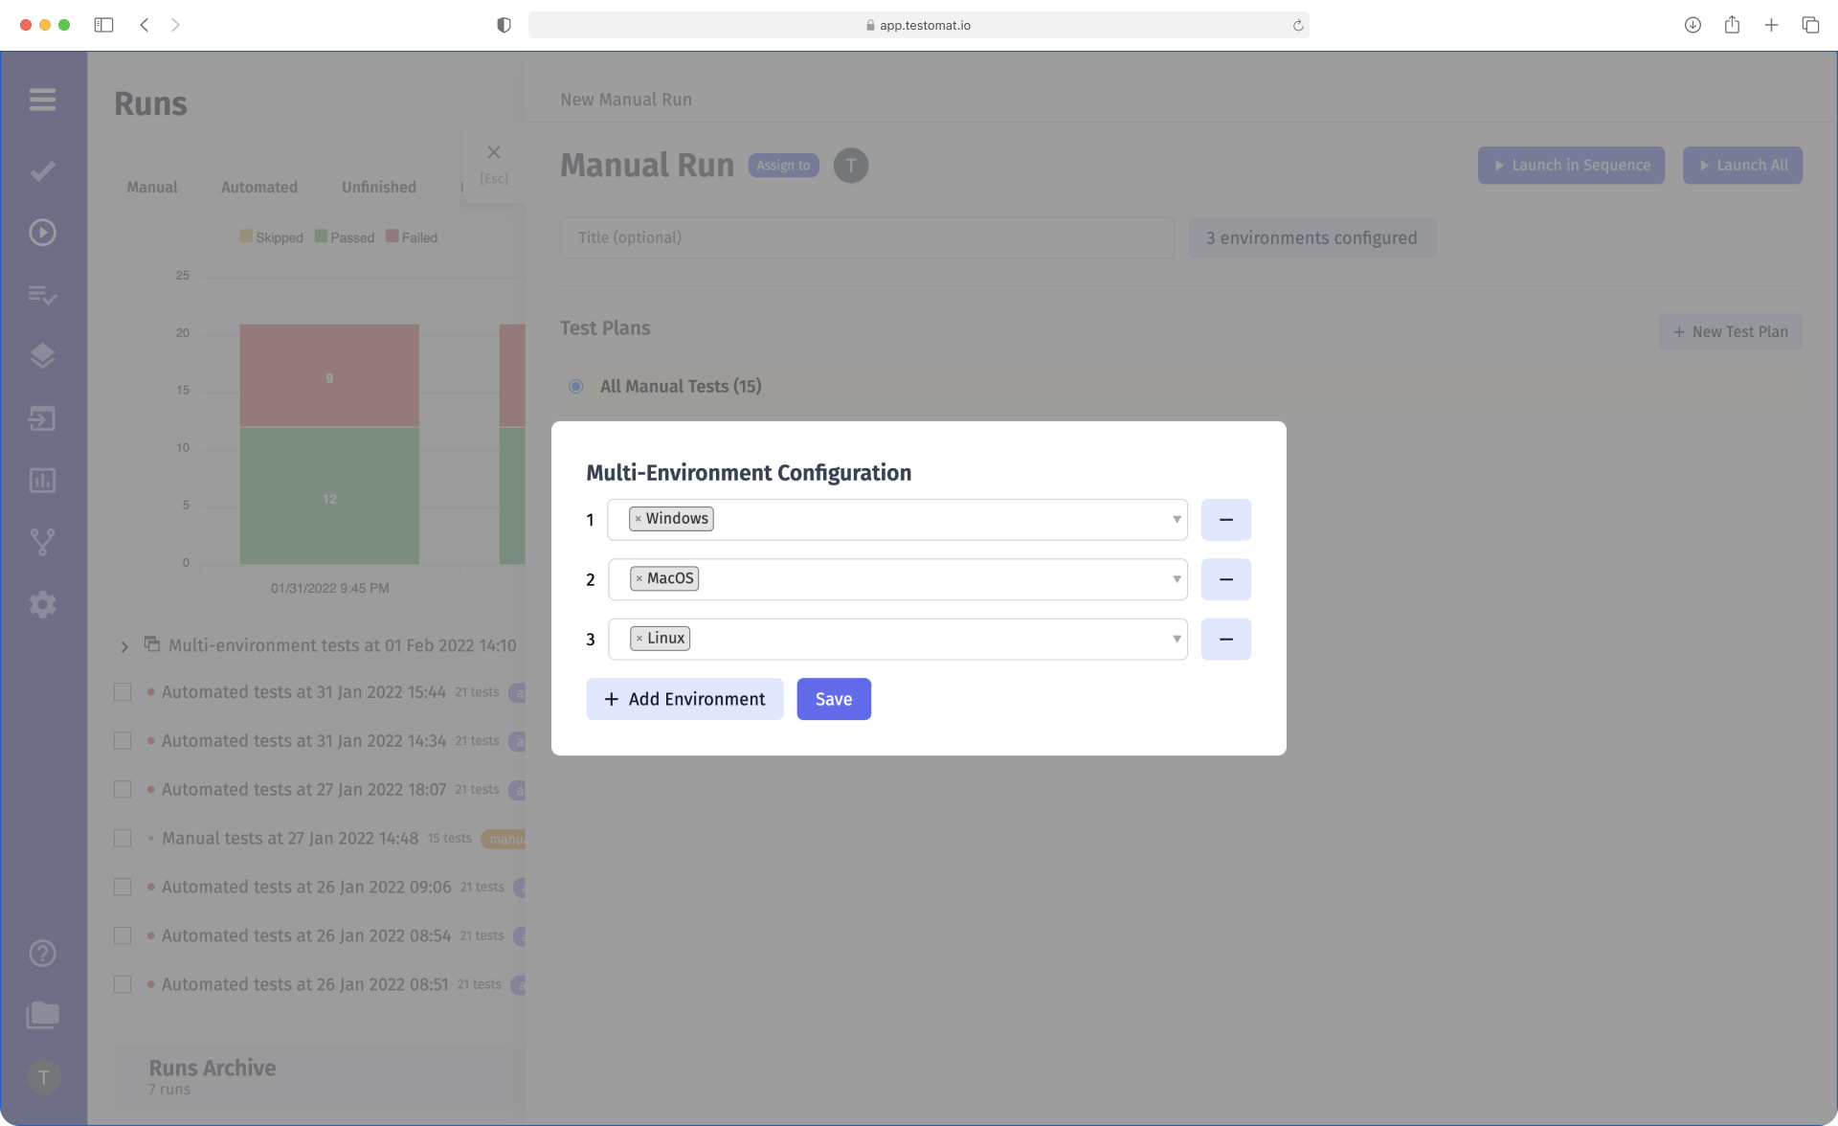This screenshot has height=1126, width=1838.
Task: Open the Import icon in sidebar
Action: click(42, 418)
